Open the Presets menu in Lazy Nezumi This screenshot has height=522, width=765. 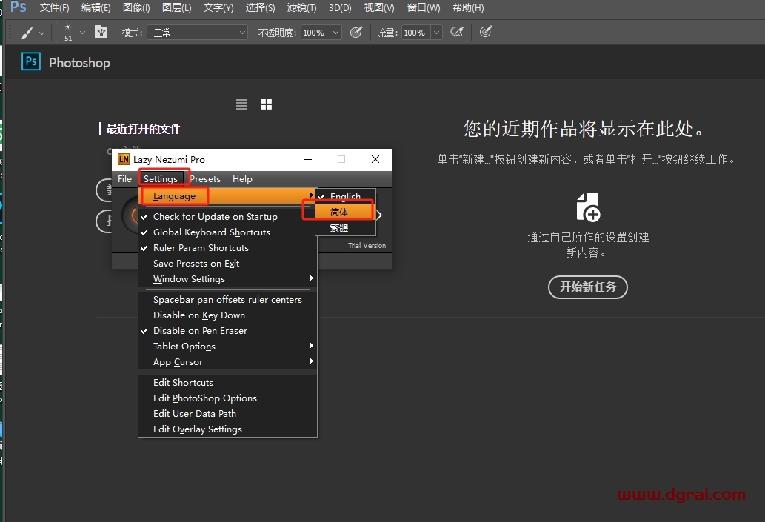(x=205, y=179)
